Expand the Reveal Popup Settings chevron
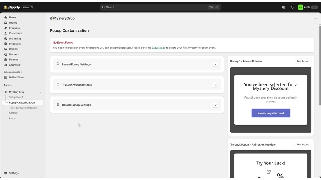 (215, 64)
